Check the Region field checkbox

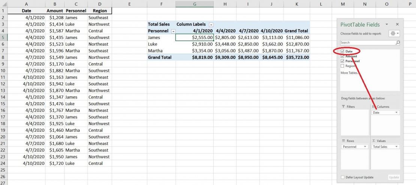(343, 66)
